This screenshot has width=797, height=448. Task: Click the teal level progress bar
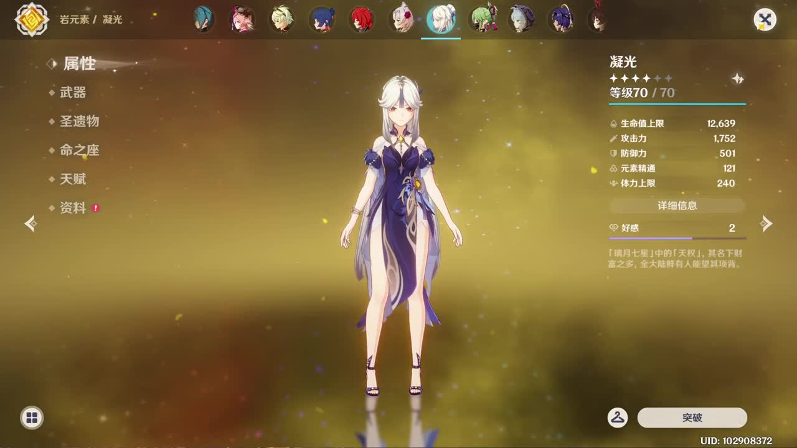(x=677, y=104)
